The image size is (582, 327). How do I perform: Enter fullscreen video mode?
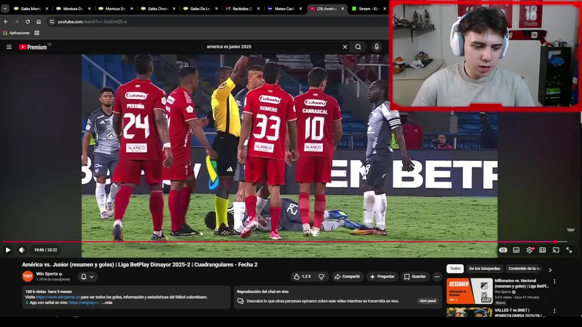(569, 250)
